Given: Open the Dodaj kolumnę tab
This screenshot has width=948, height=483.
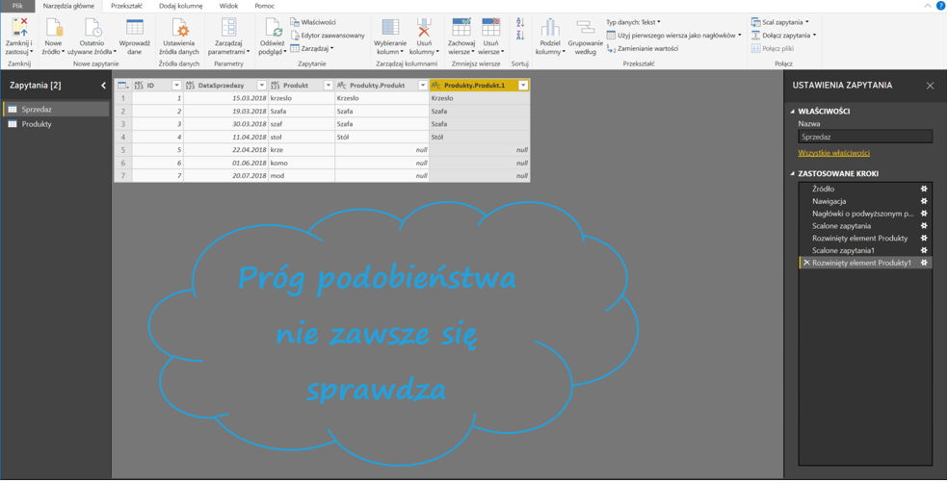Looking at the screenshot, I should tap(180, 6).
